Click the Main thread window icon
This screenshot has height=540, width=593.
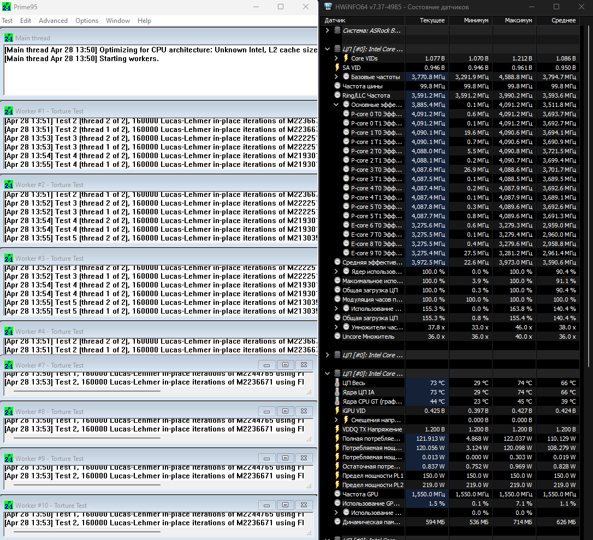[x=9, y=38]
